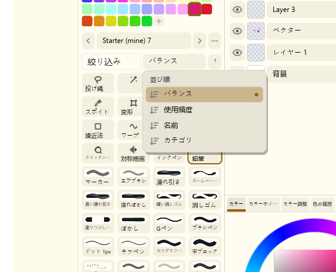Image resolution: width=336 pixels, height=272 pixels.
Task: Select the インクペン brush
Action: [169, 158]
